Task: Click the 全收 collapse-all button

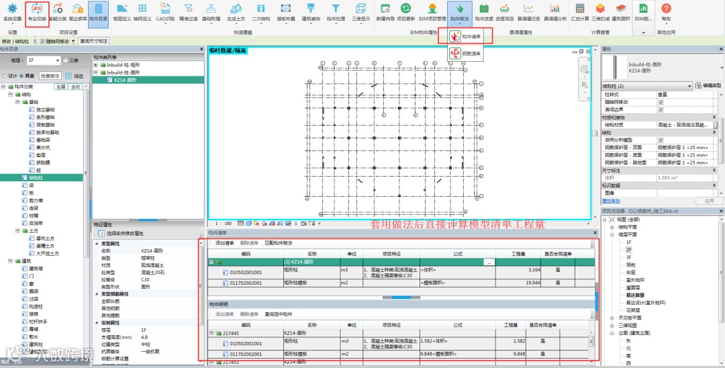Action: pyautogui.click(x=75, y=87)
